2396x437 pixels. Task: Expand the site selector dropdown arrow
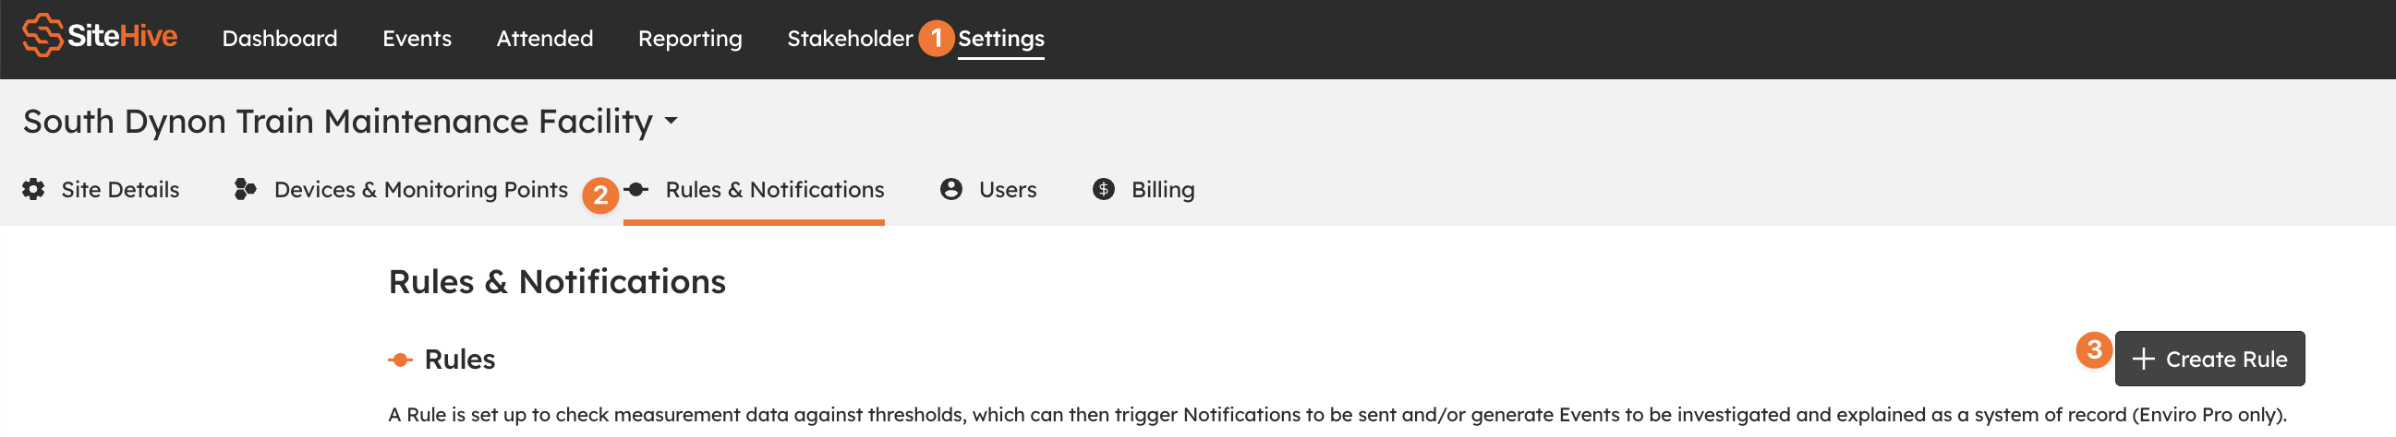click(671, 122)
